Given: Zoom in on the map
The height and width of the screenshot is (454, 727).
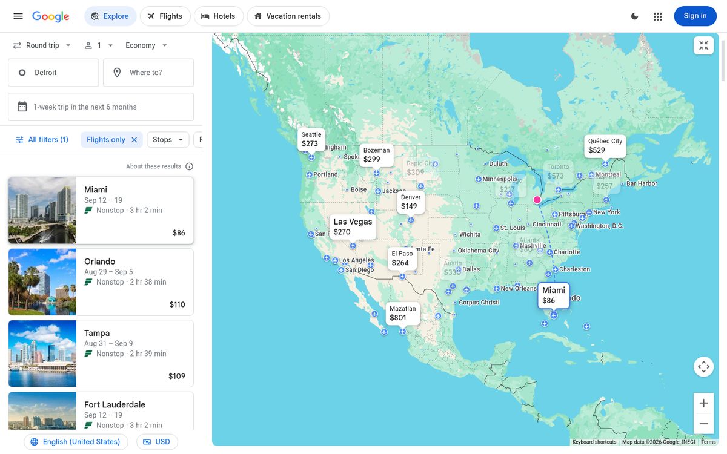Looking at the screenshot, I should tap(703, 403).
